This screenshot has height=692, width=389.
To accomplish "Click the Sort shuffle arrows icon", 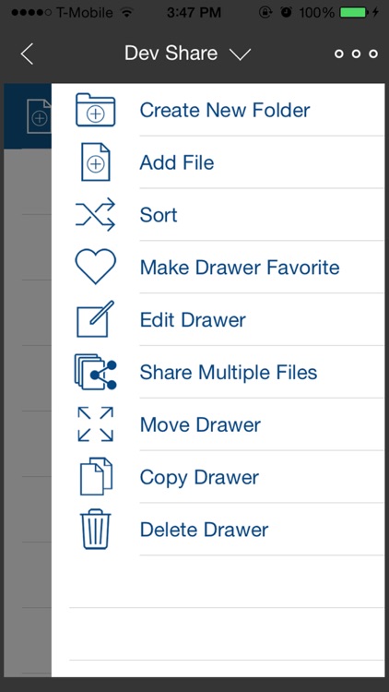I will (x=95, y=214).
